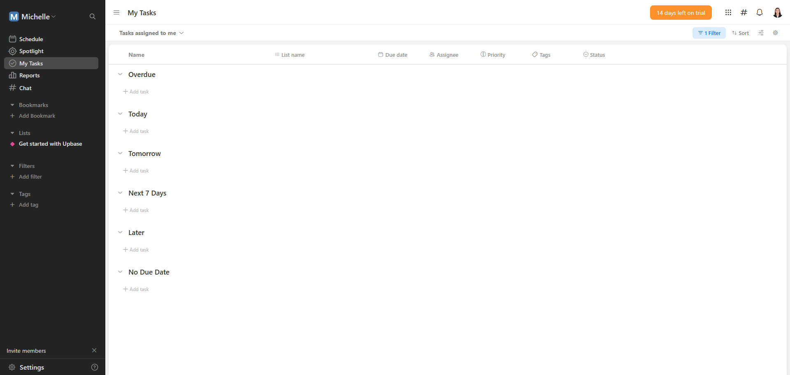Click the 14 days left on trial button

[681, 13]
